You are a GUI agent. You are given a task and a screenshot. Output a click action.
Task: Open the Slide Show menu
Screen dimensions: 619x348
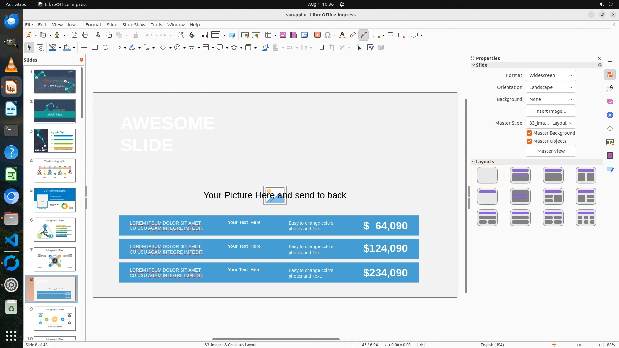(x=134, y=25)
